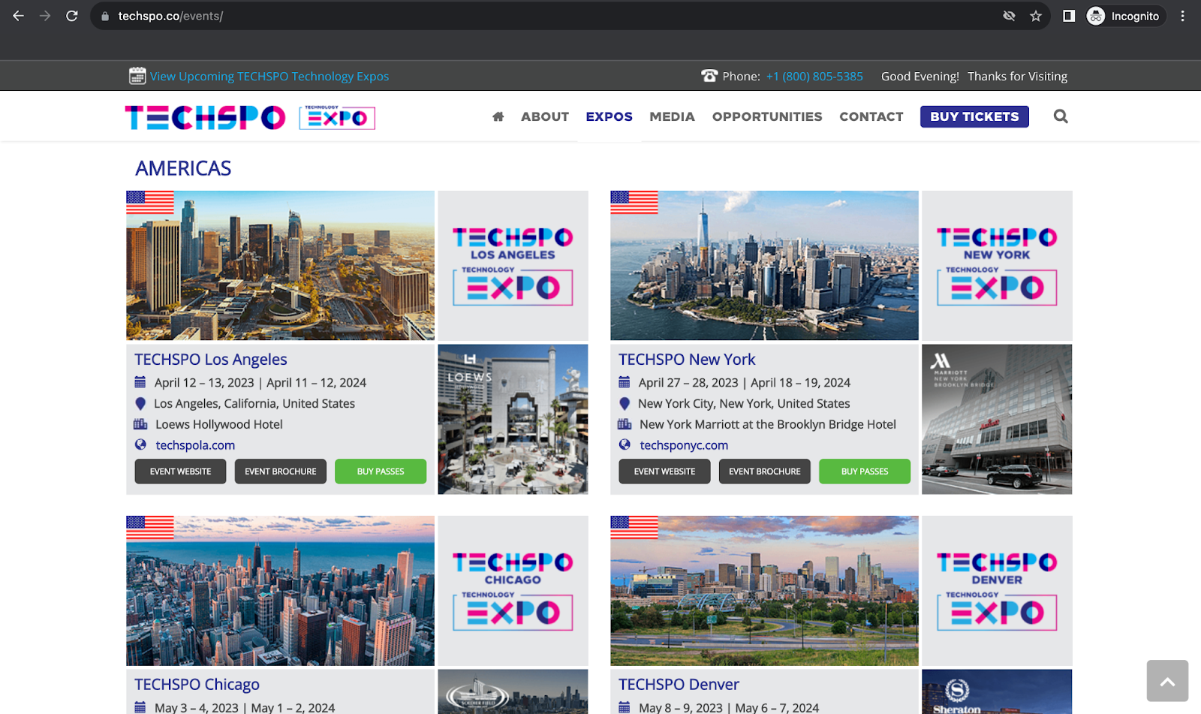The width and height of the screenshot is (1201, 714).
Task: Click New York EVENT WEBSITE button
Action: point(664,471)
